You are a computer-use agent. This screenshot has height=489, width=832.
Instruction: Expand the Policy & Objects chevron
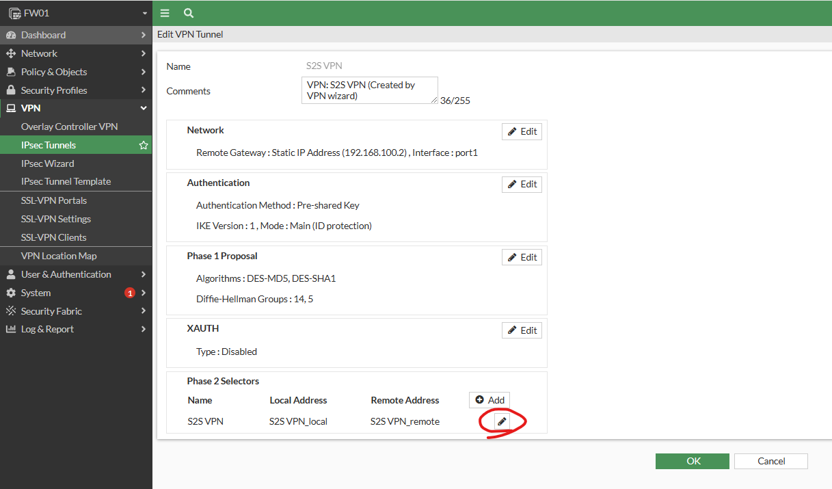(x=144, y=72)
